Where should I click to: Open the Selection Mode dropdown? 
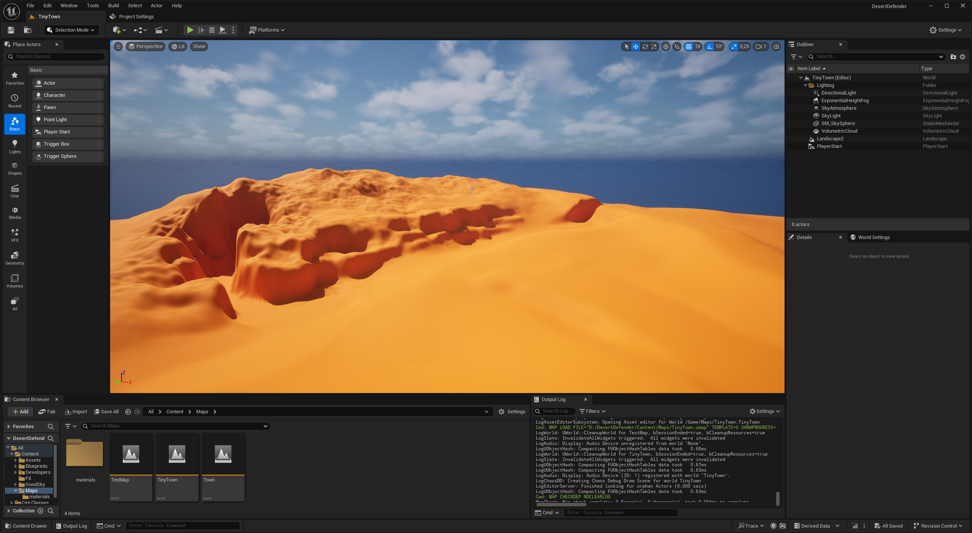coord(71,30)
